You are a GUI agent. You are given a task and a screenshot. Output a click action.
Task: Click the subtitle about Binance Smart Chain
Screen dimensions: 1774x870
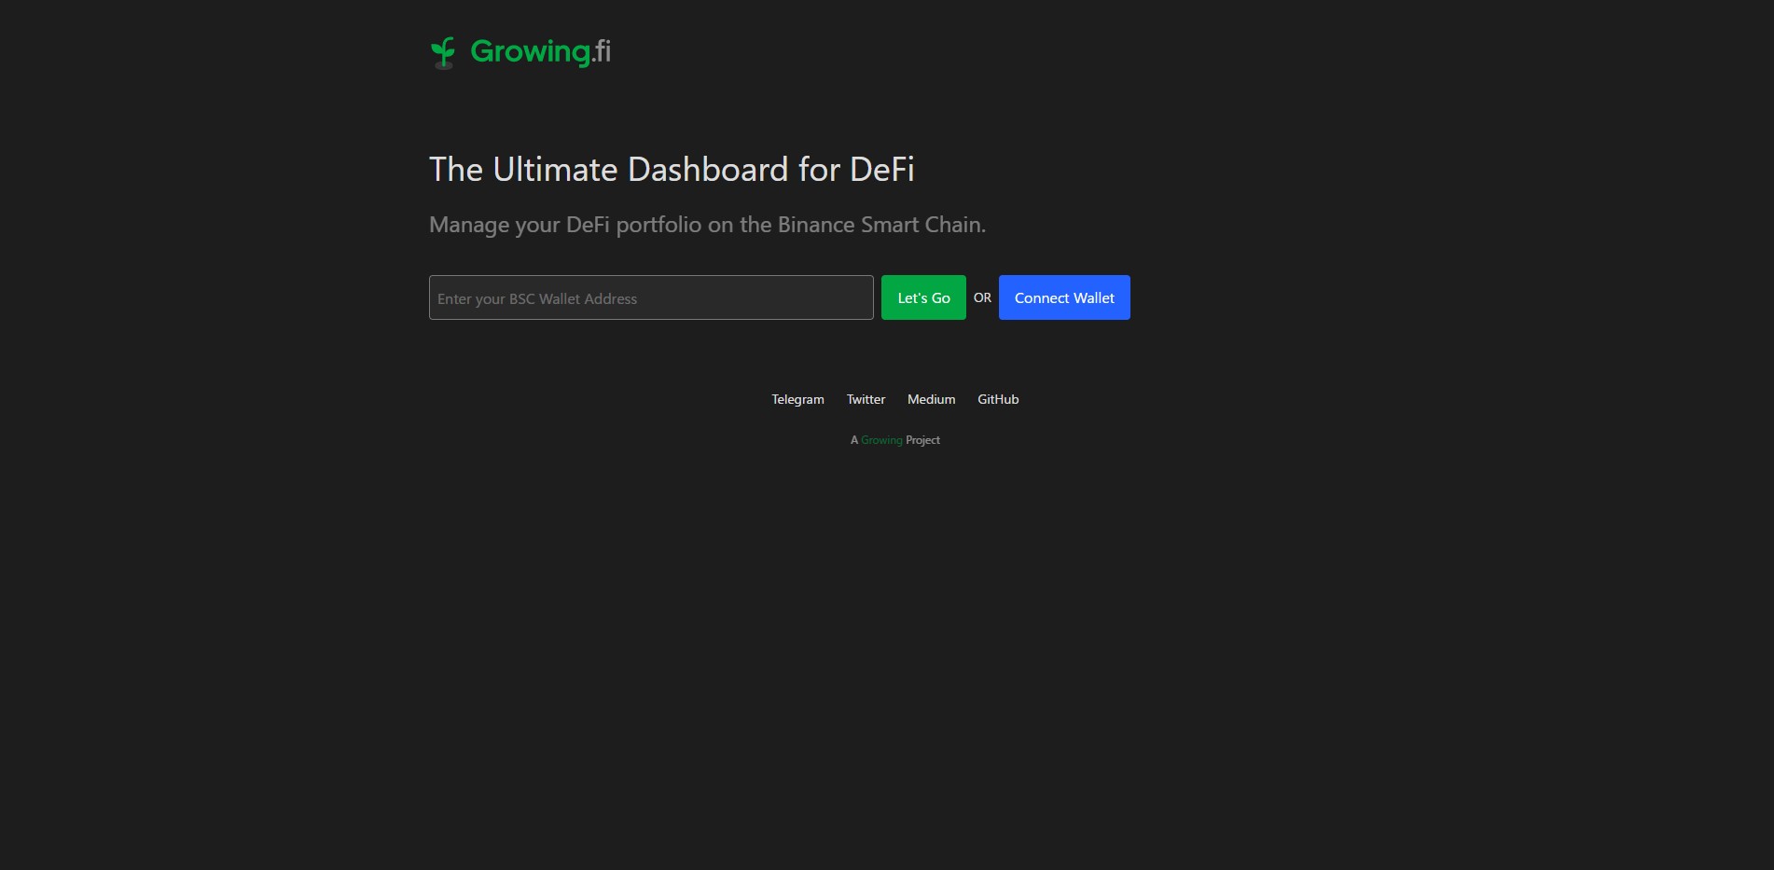click(707, 225)
